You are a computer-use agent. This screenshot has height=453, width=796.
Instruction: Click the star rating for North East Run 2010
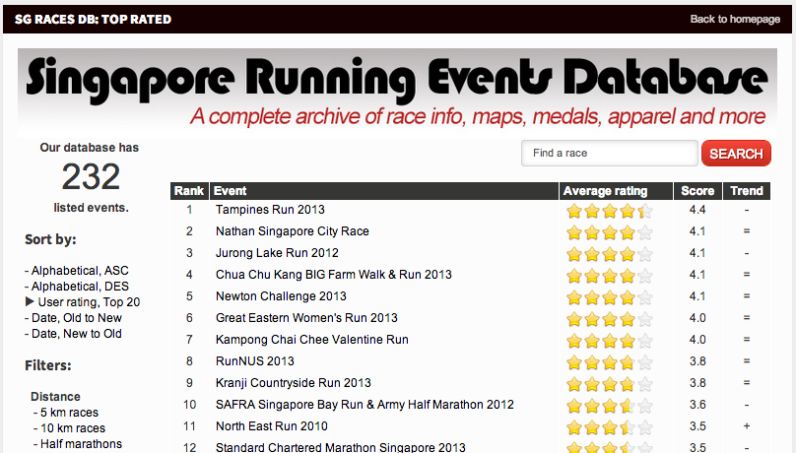pyautogui.click(x=610, y=427)
